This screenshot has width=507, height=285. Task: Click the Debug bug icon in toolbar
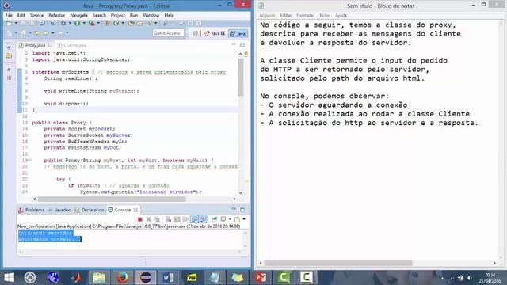(x=63, y=23)
